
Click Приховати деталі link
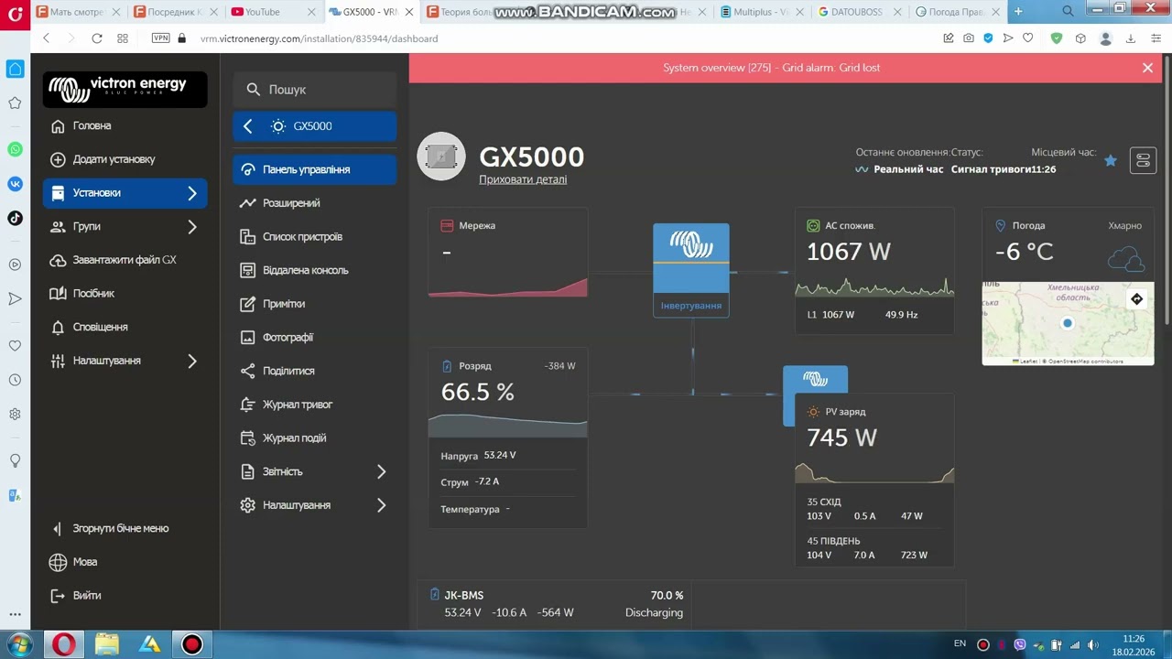[523, 179]
